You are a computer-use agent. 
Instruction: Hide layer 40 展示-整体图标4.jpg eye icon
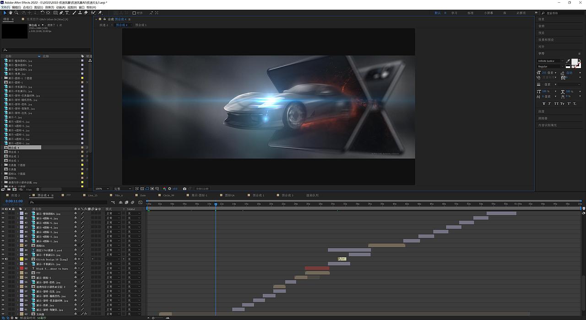coord(3,213)
